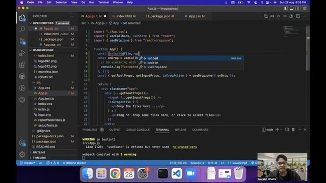
Task: Click the tabnine starter status item
Action: [74, 163]
